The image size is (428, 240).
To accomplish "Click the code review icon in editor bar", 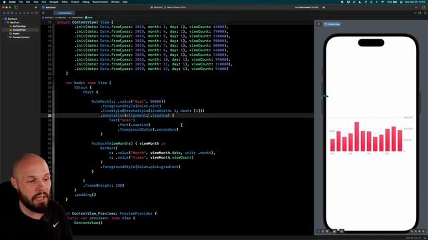I will click(415, 13).
